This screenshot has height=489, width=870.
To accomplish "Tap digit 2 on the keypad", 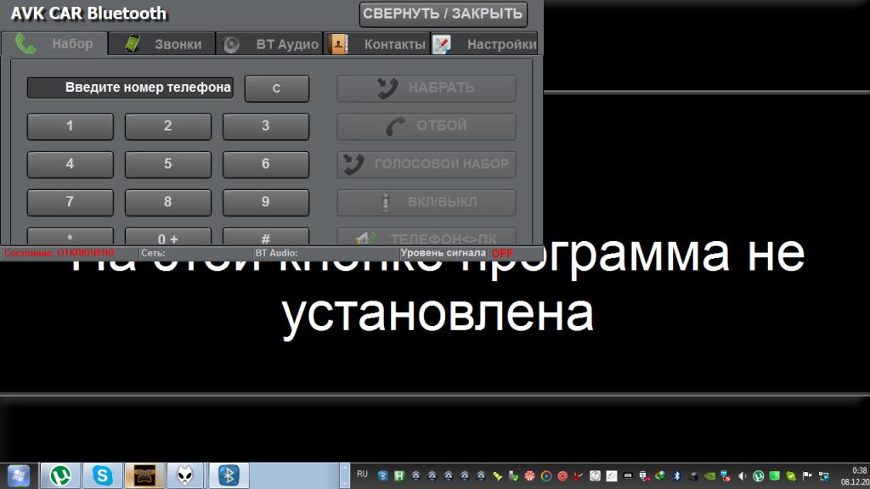I will pyautogui.click(x=167, y=126).
